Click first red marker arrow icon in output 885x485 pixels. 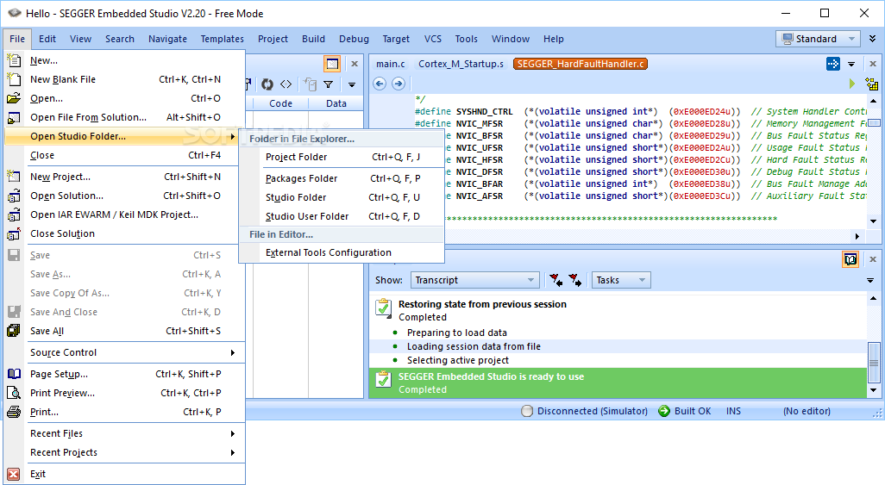[556, 280]
